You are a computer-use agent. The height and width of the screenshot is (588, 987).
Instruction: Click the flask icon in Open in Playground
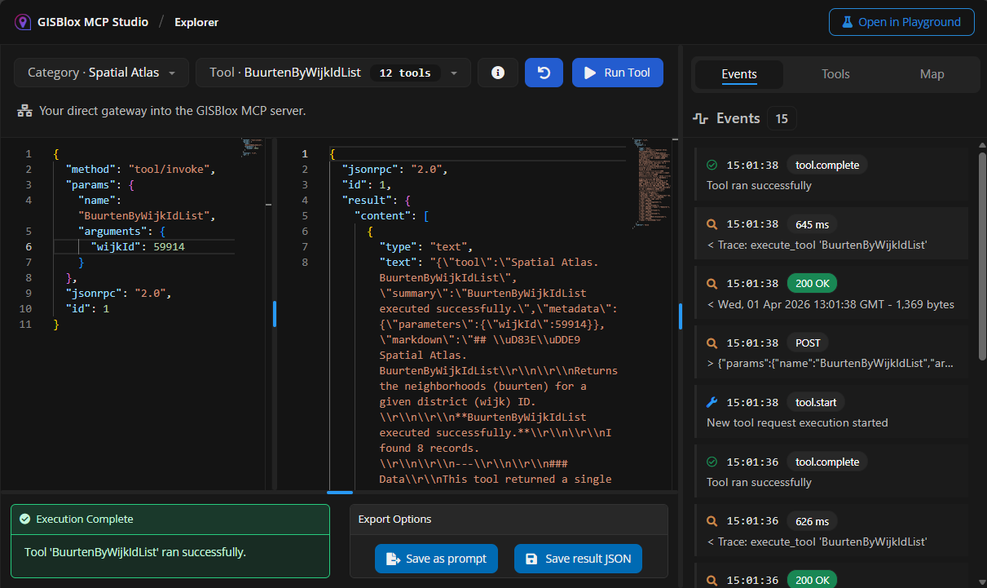[847, 22]
